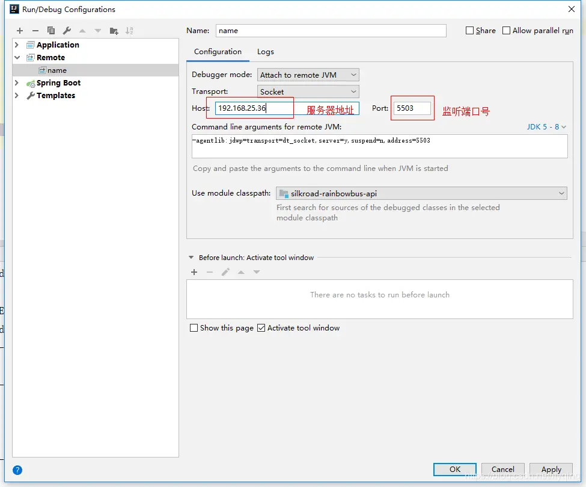This screenshot has width=586, height=487.
Task: Select the Application tree item label
Action: [58, 45]
